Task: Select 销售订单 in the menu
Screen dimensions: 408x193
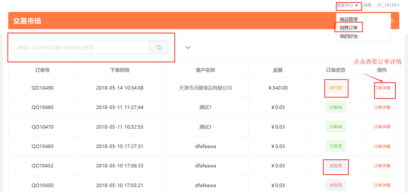Action: click(349, 28)
